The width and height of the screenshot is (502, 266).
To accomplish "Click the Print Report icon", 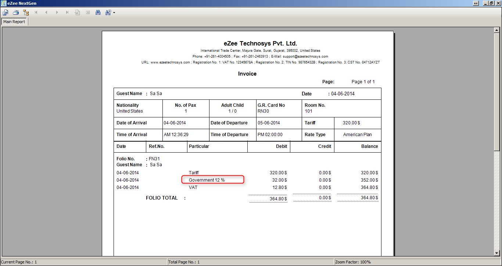I will coord(16,12).
